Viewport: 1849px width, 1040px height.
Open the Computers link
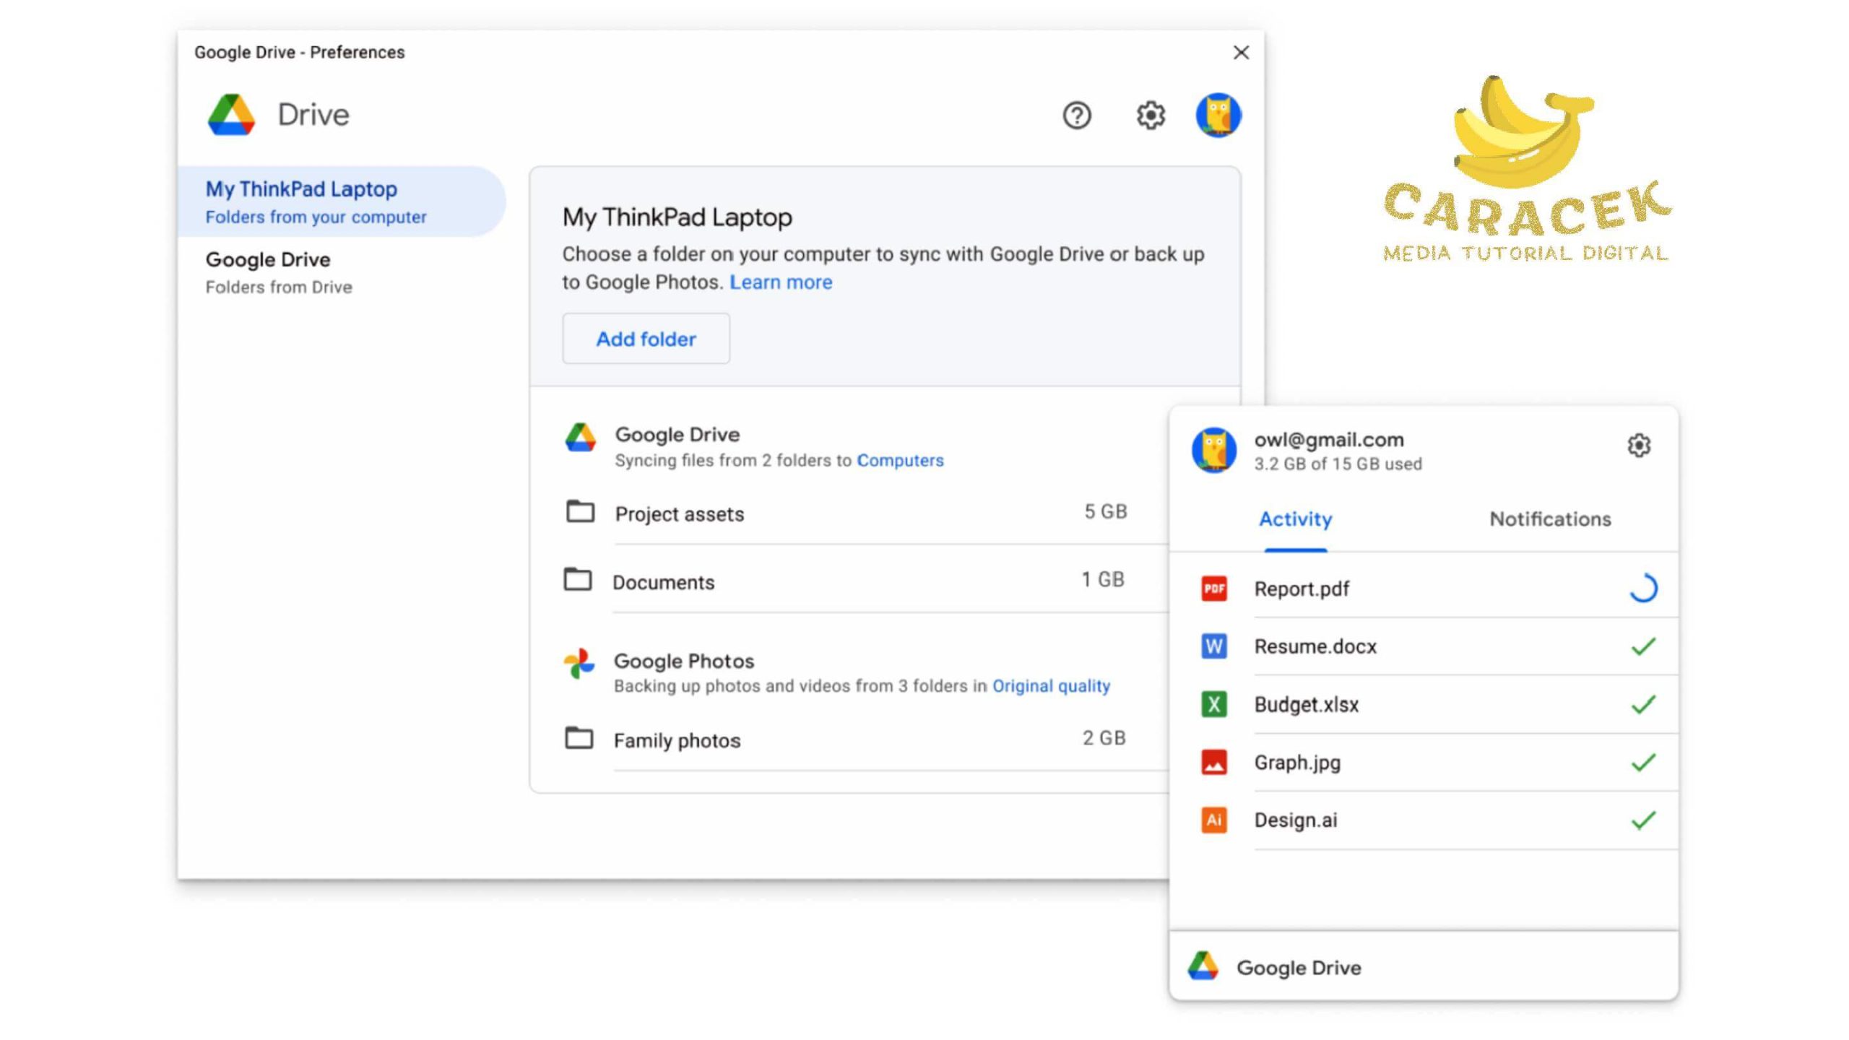900,461
